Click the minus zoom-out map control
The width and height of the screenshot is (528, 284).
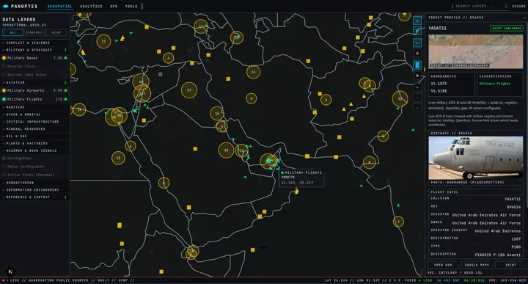click(x=417, y=98)
